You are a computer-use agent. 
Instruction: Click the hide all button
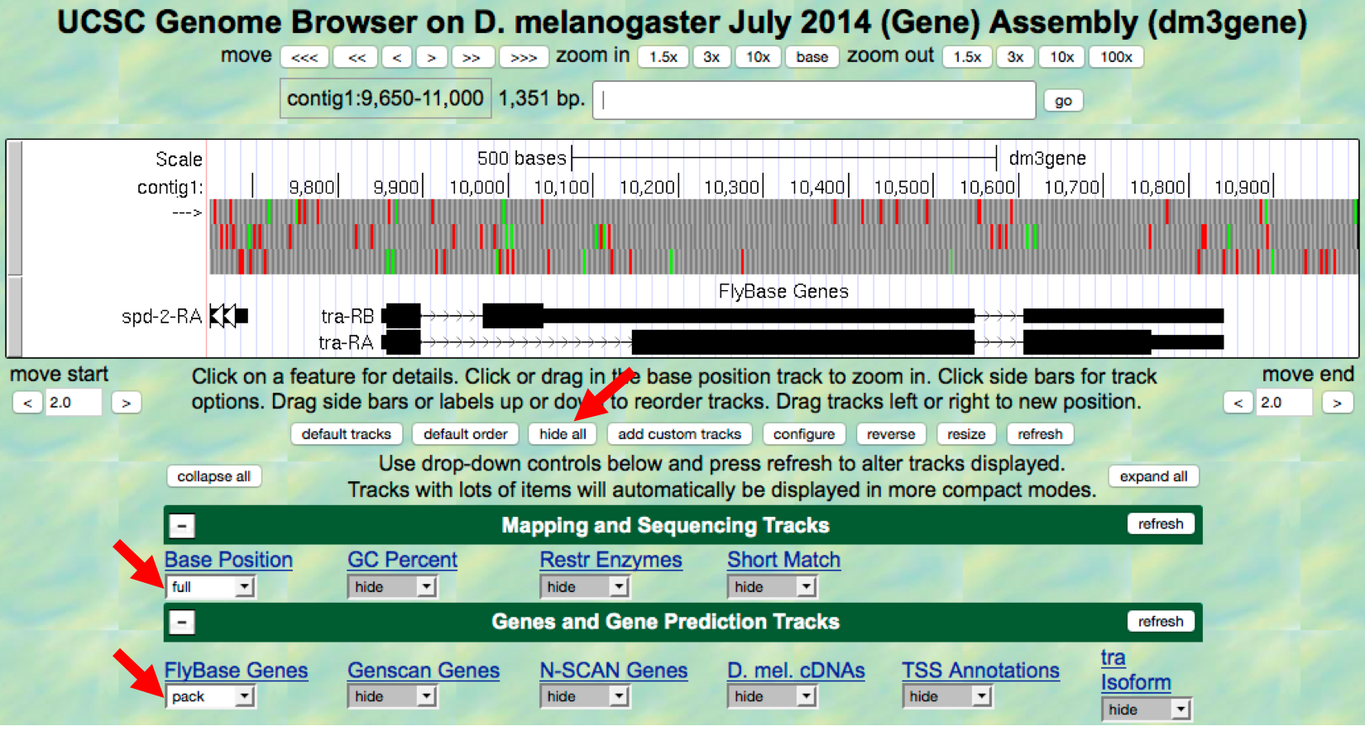(x=563, y=434)
